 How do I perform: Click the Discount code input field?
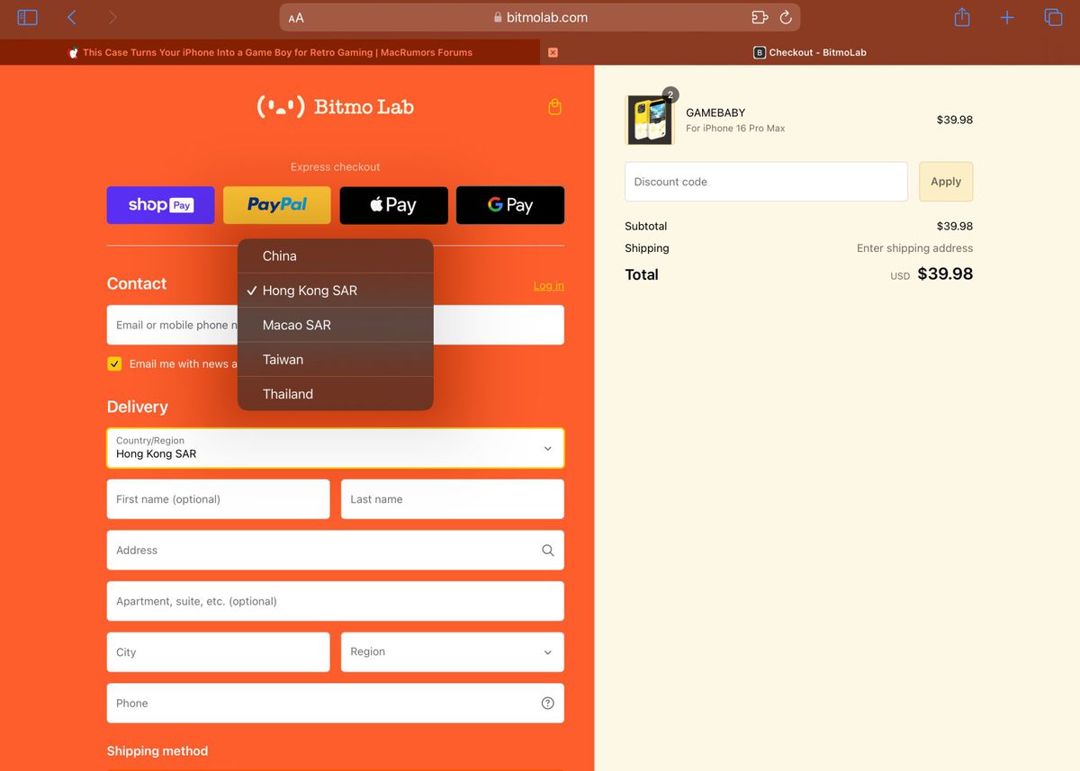pos(766,182)
